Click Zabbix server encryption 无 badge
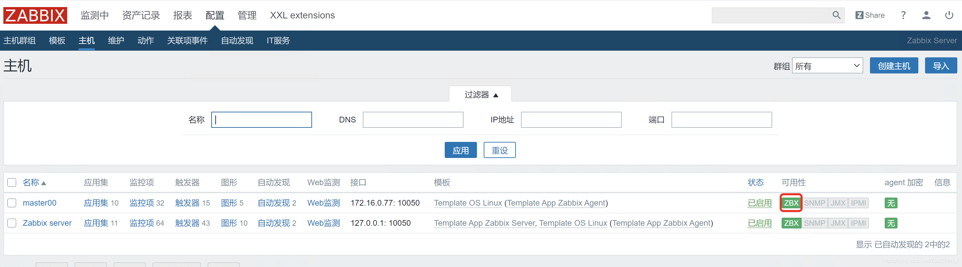 891,223
